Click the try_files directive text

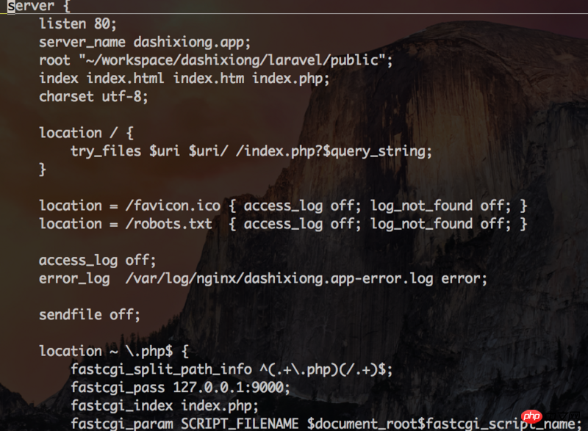106,151
